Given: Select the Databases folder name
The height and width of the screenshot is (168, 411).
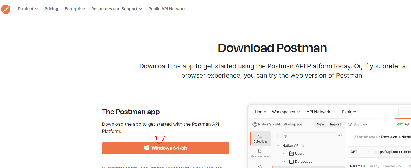Looking at the screenshot, I should pos(304,162).
